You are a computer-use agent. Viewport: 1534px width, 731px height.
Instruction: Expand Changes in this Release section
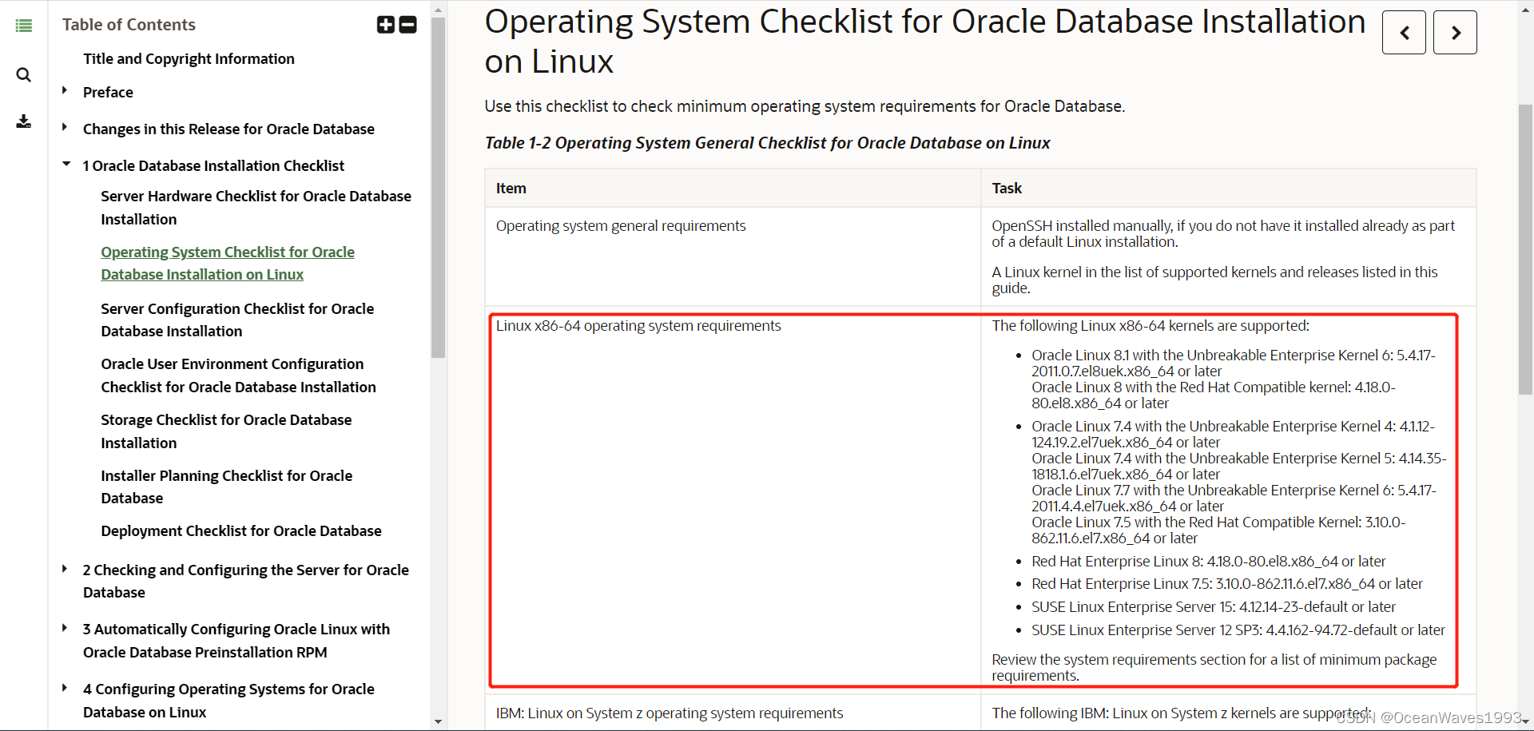pos(65,127)
